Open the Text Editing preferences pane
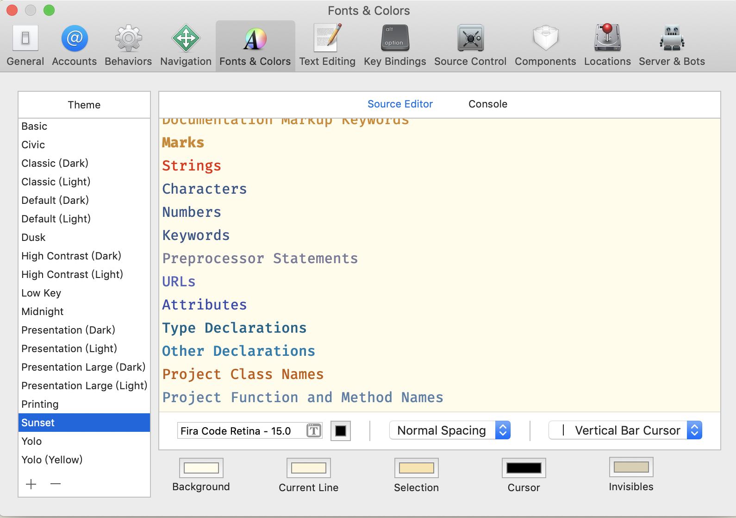 [x=327, y=46]
